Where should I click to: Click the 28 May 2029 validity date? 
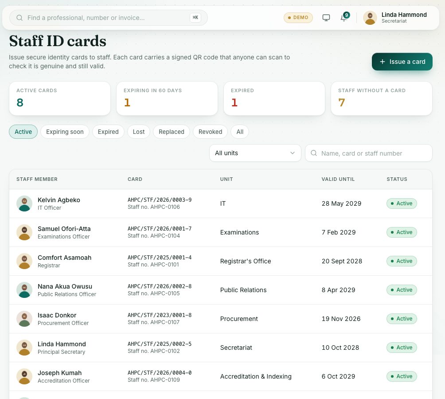[x=341, y=203]
